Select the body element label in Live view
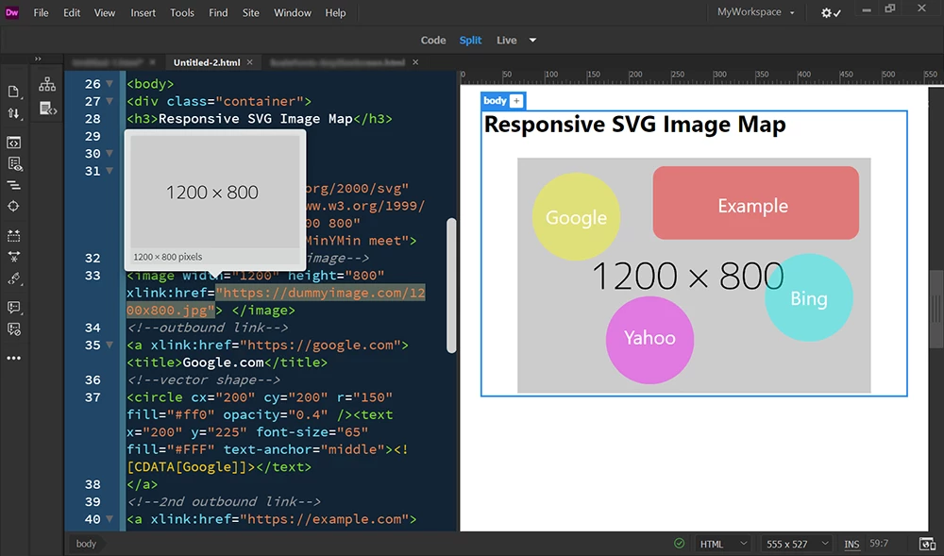 (495, 100)
